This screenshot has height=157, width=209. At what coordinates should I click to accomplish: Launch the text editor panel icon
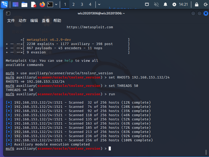point(33,4)
